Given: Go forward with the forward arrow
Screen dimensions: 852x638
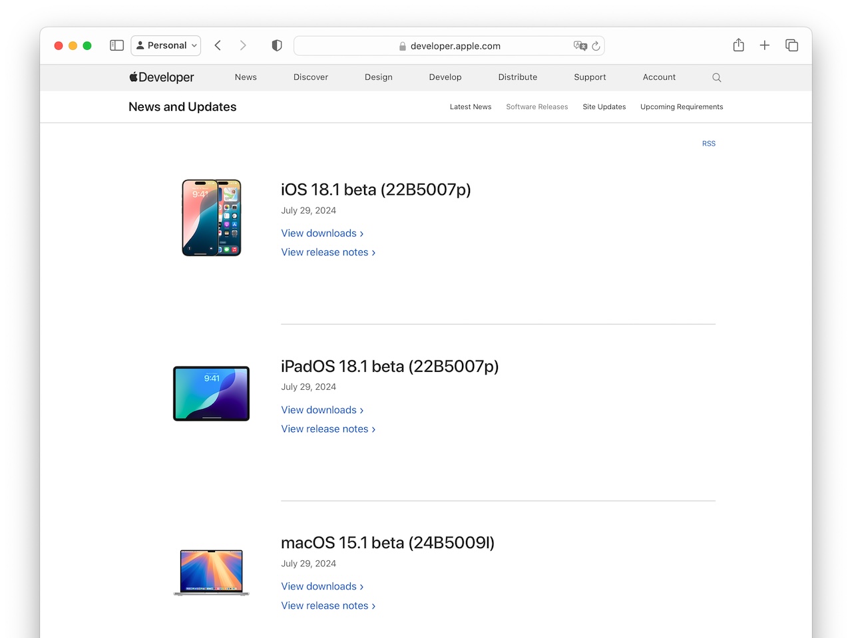Looking at the screenshot, I should (243, 45).
